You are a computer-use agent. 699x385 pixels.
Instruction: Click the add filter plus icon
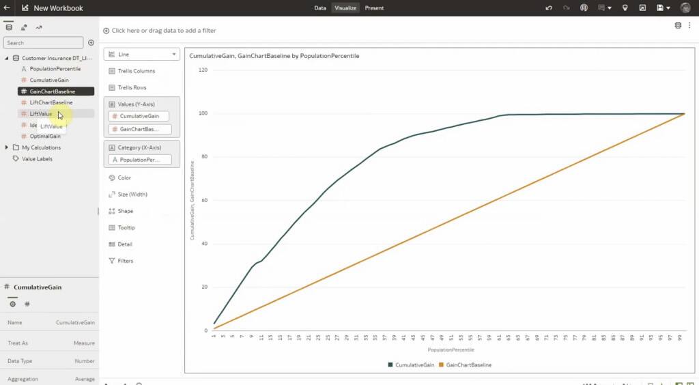pyautogui.click(x=106, y=31)
